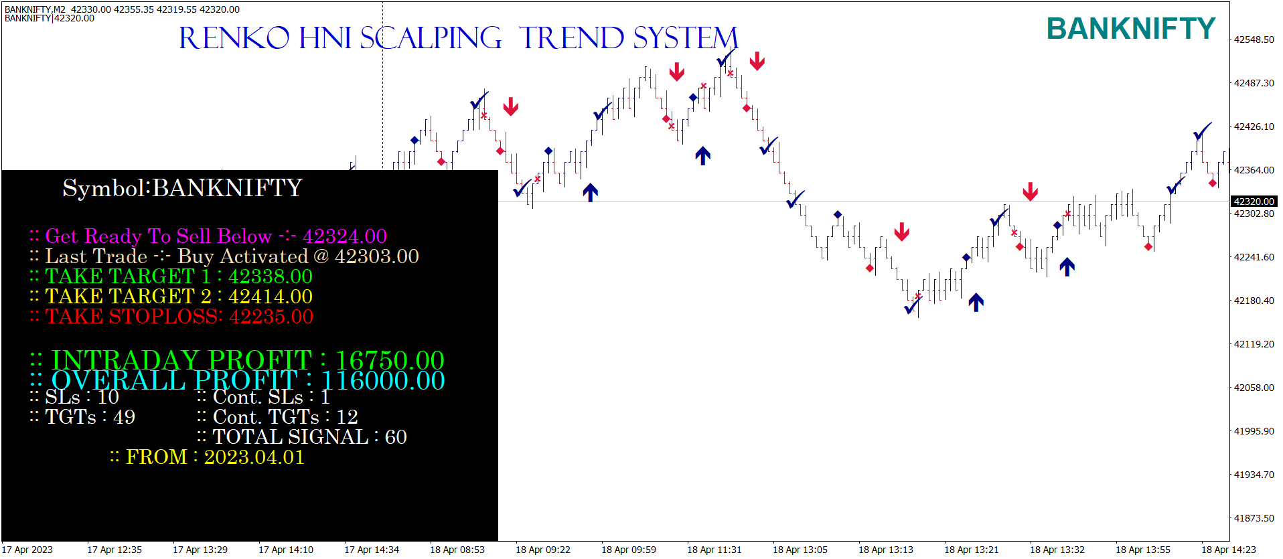The height and width of the screenshot is (559, 1283).
Task: Click the BANKNIFTY,M2 OHLC header line
Action: 122,9
